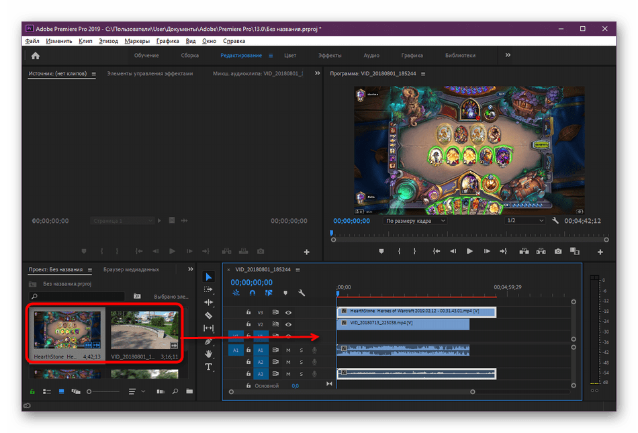
Task: Open Comparison View in Program monitor
Action: 574,251
